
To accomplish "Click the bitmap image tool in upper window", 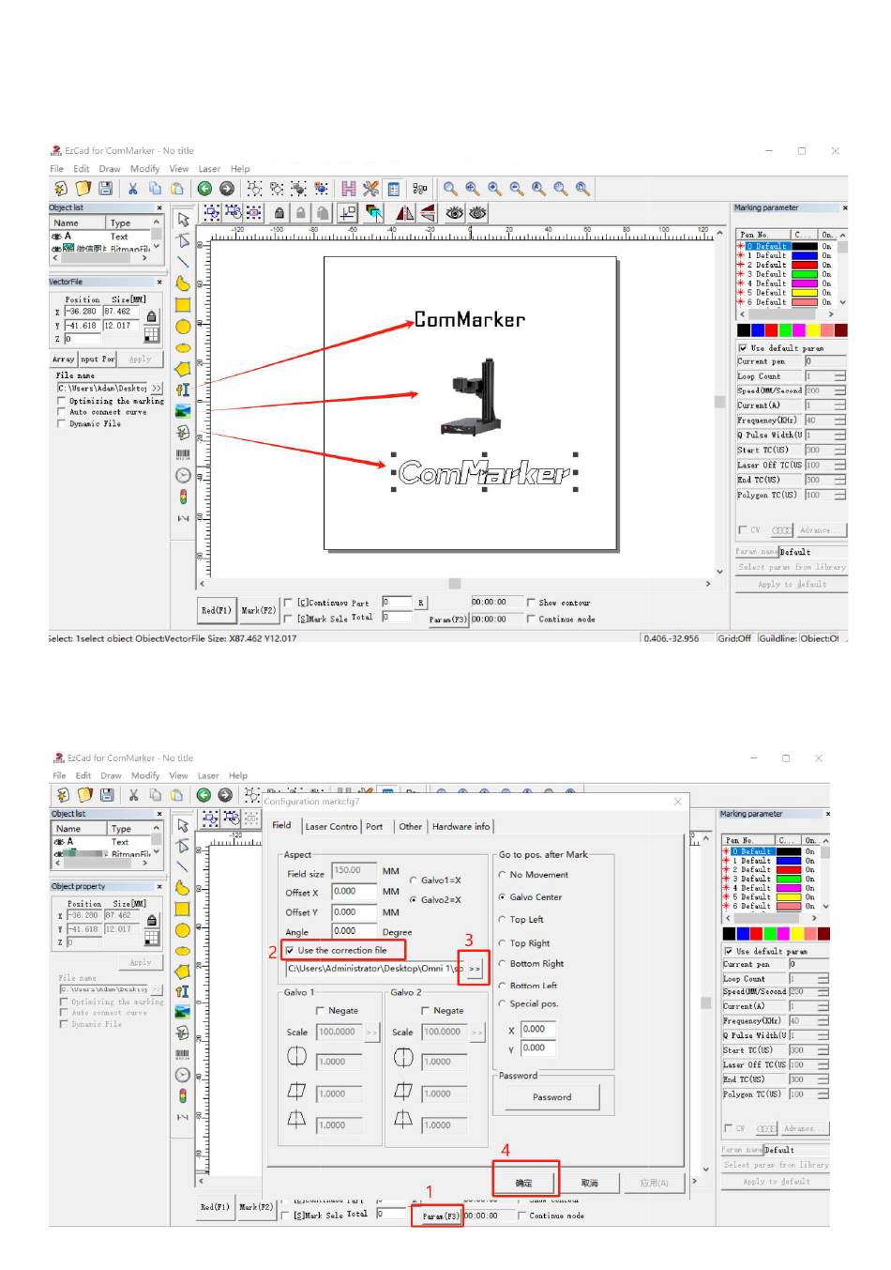I will (183, 411).
